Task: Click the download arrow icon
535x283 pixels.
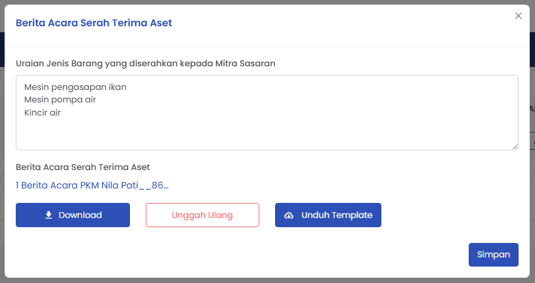Action: click(49, 215)
